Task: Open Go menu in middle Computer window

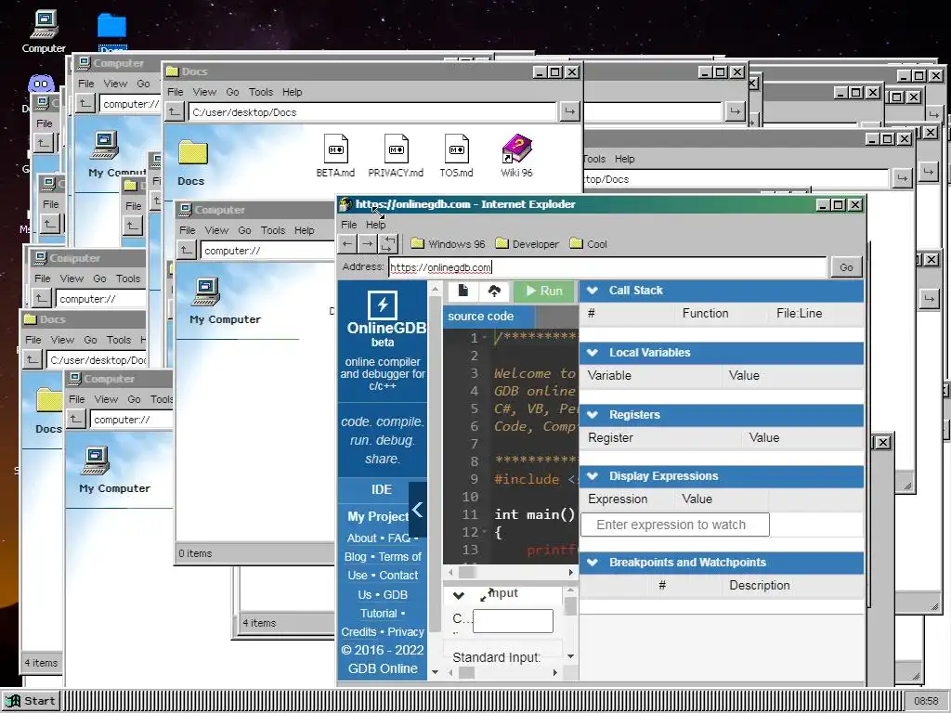Action: pos(244,230)
